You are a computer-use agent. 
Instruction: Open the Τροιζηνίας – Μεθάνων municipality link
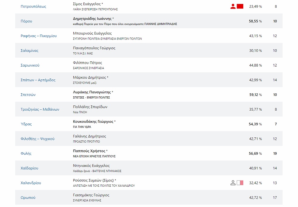pos(40,109)
